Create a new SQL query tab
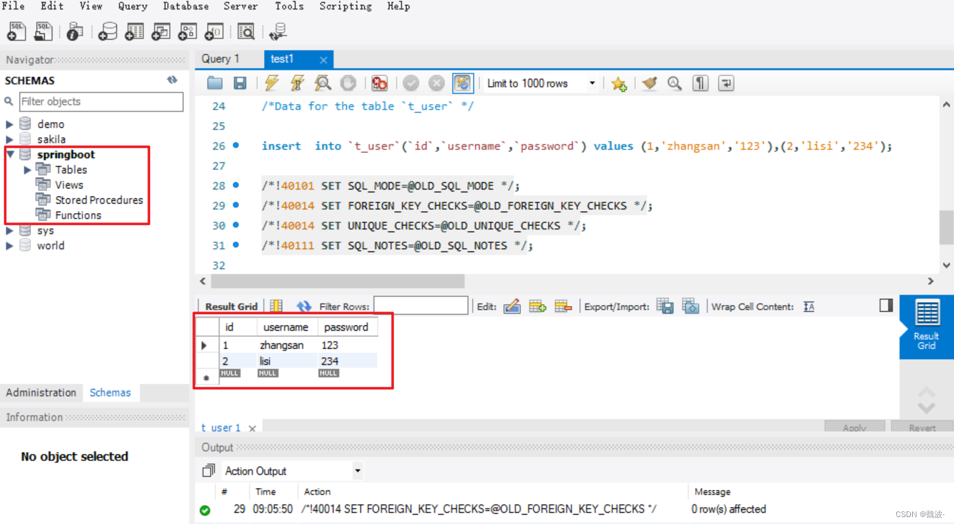 [x=16, y=30]
